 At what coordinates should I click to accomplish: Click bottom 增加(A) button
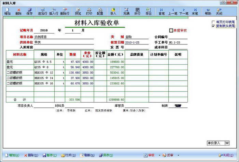[12, 155]
